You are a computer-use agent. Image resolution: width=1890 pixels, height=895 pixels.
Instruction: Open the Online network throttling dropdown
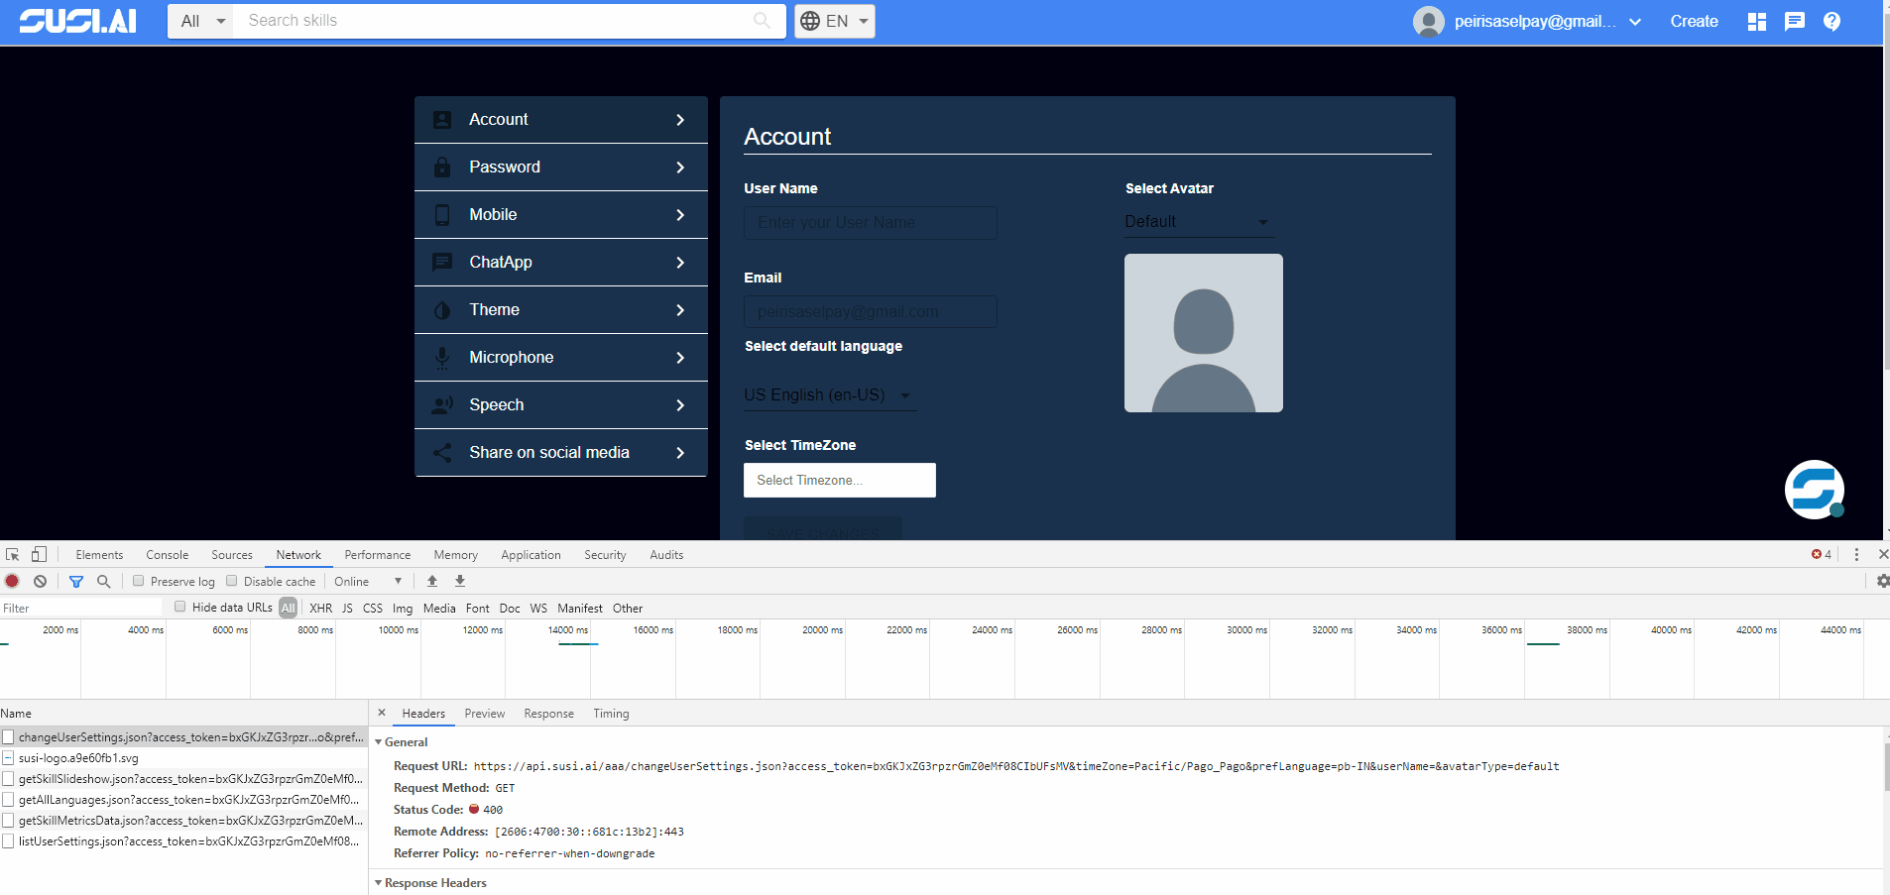tap(367, 581)
